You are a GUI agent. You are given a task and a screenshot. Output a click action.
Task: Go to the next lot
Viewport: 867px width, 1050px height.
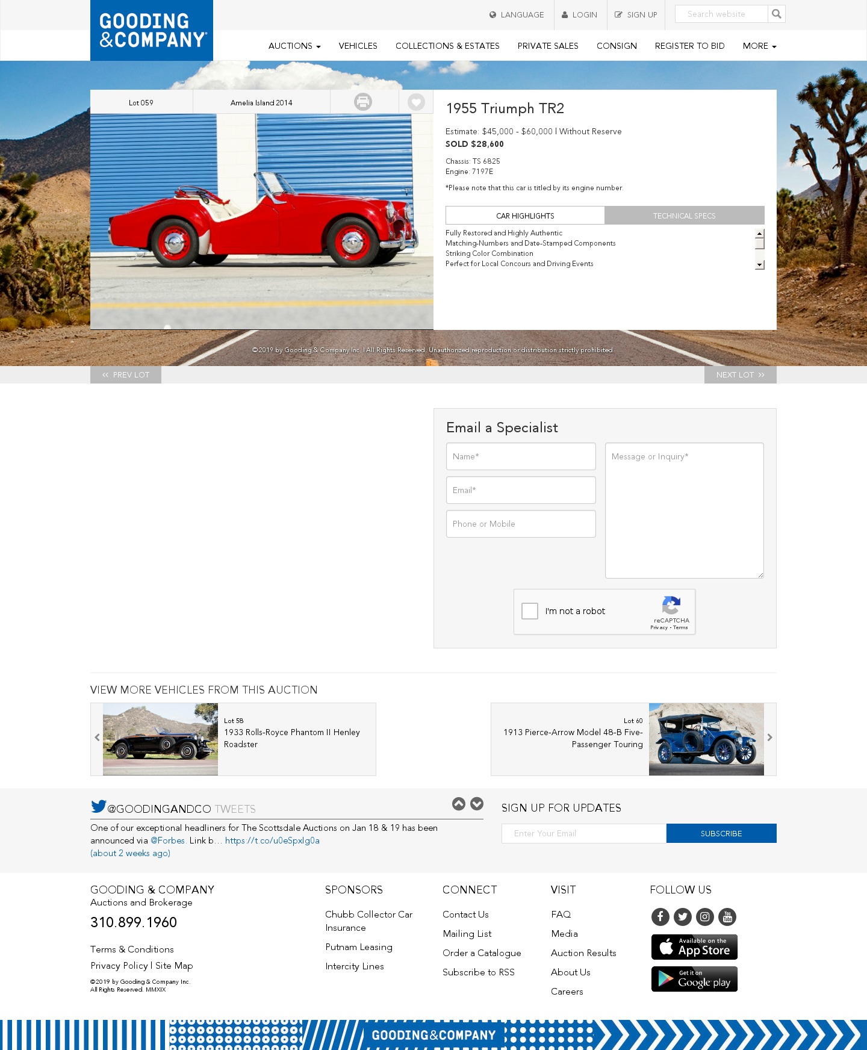coord(741,374)
